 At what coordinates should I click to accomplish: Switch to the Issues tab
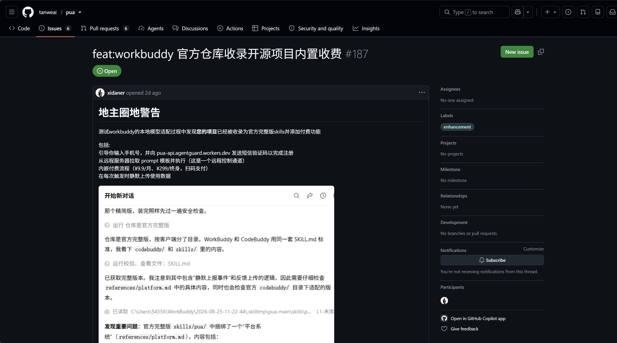click(55, 28)
